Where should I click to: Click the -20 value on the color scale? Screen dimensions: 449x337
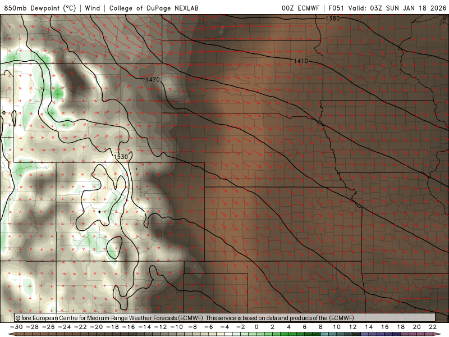pos(97,327)
